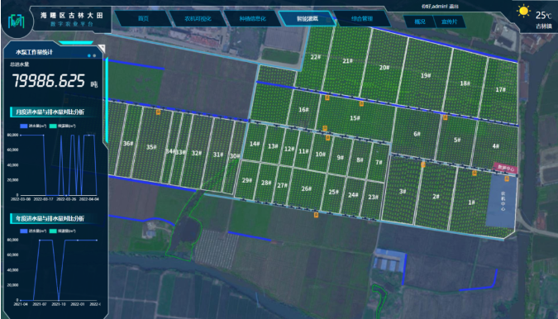Select field plot 19# on map
Viewport: 558px width, 319px height.
point(426,75)
